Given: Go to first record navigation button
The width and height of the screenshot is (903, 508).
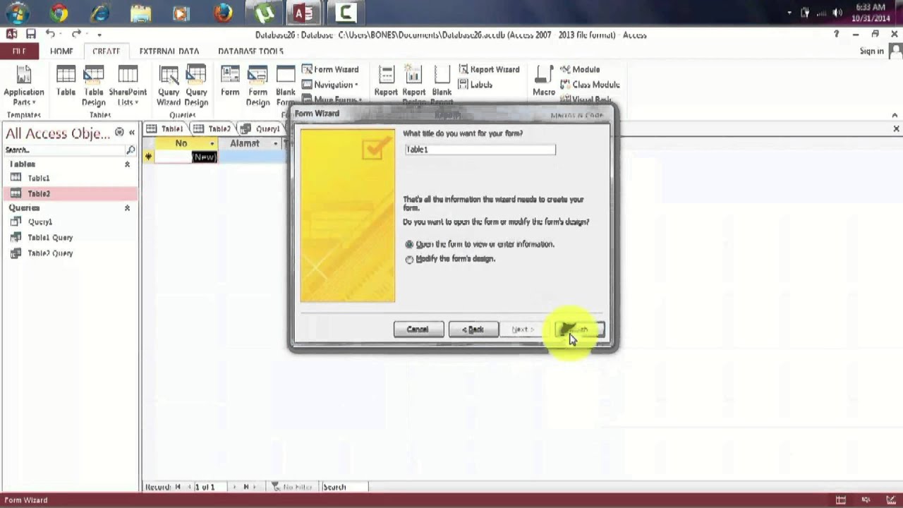Looking at the screenshot, I should 178,487.
